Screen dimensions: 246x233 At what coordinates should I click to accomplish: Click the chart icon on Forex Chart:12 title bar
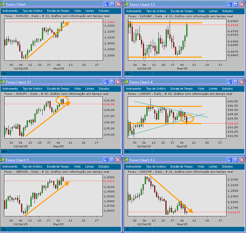pyautogui.click(x=127, y=4)
